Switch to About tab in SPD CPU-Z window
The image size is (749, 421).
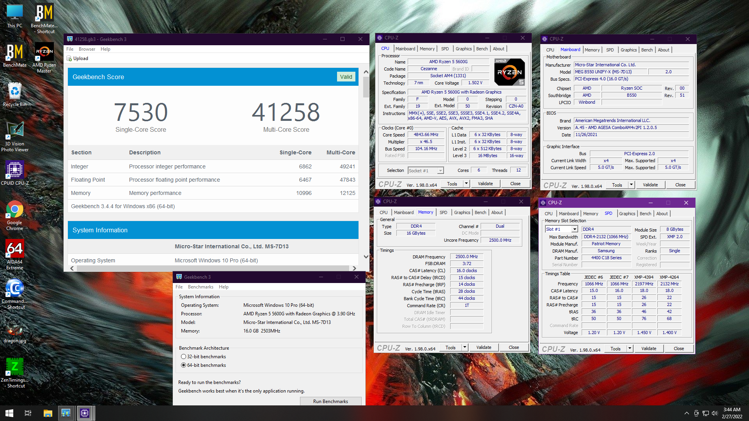(662, 214)
